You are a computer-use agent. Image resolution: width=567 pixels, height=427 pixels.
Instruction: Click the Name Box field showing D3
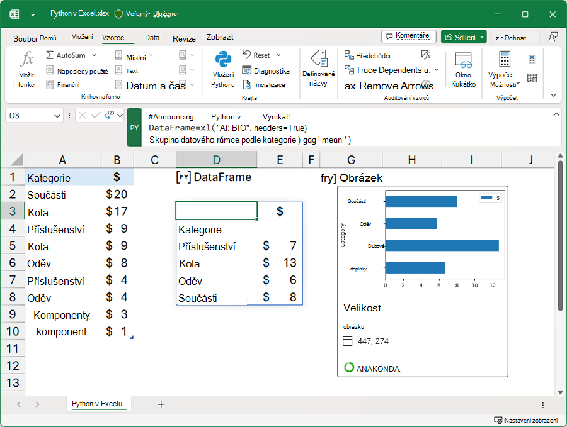[x=30, y=116]
